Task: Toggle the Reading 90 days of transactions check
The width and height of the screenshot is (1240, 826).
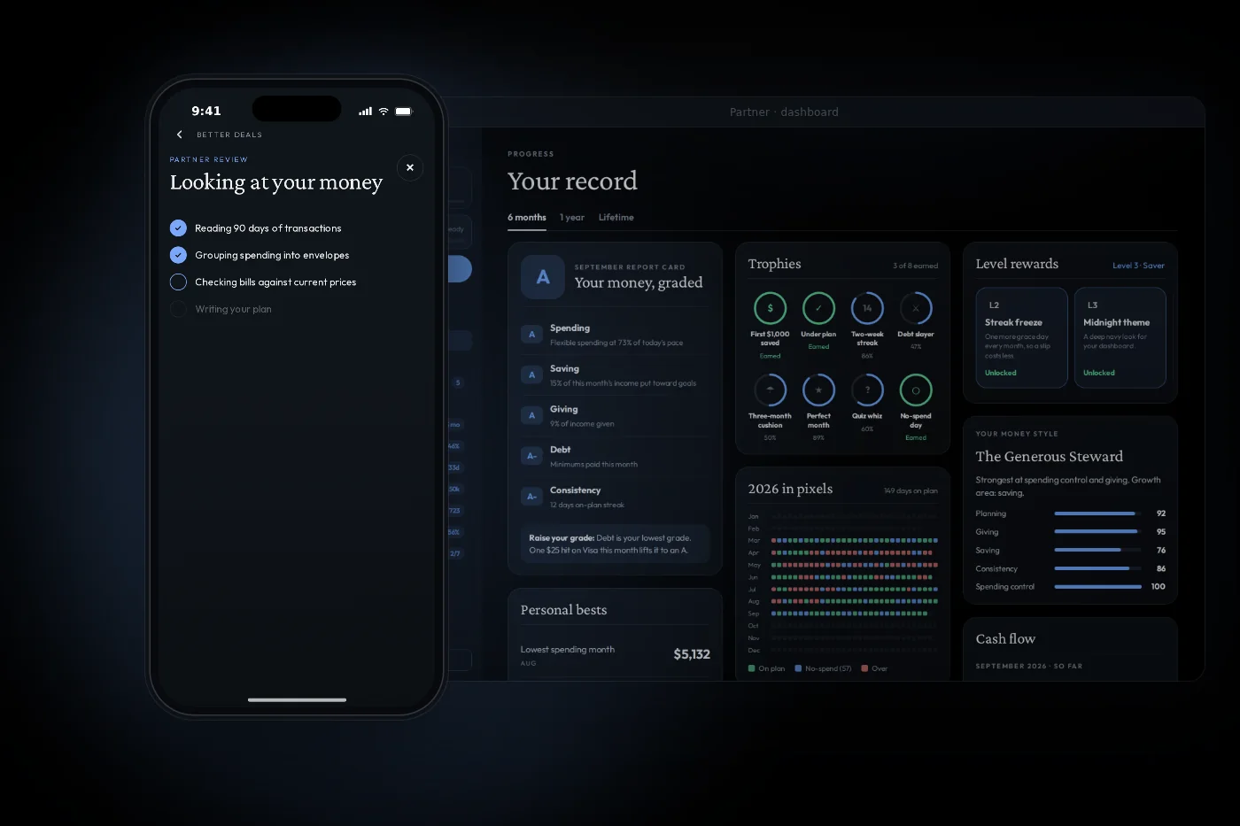Action: [178, 228]
